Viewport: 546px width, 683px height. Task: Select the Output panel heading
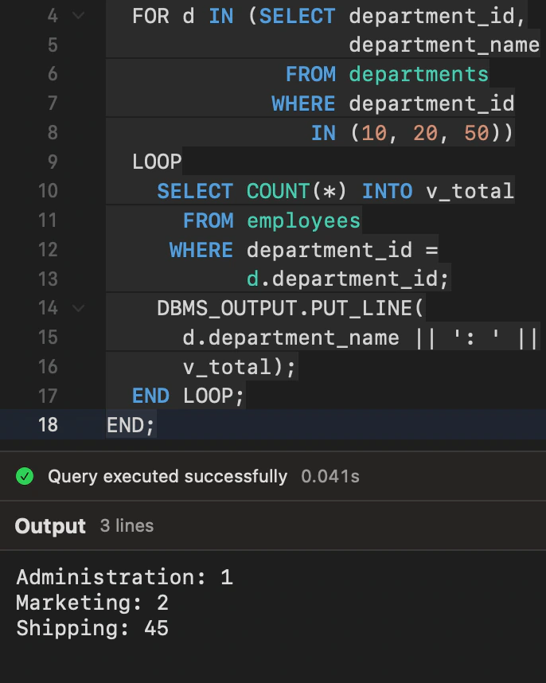pyautogui.click(x=50, y=525)
